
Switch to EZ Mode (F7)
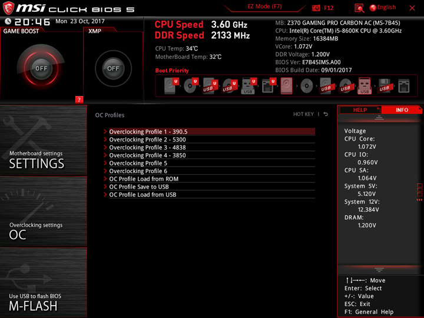click(265, 6)
